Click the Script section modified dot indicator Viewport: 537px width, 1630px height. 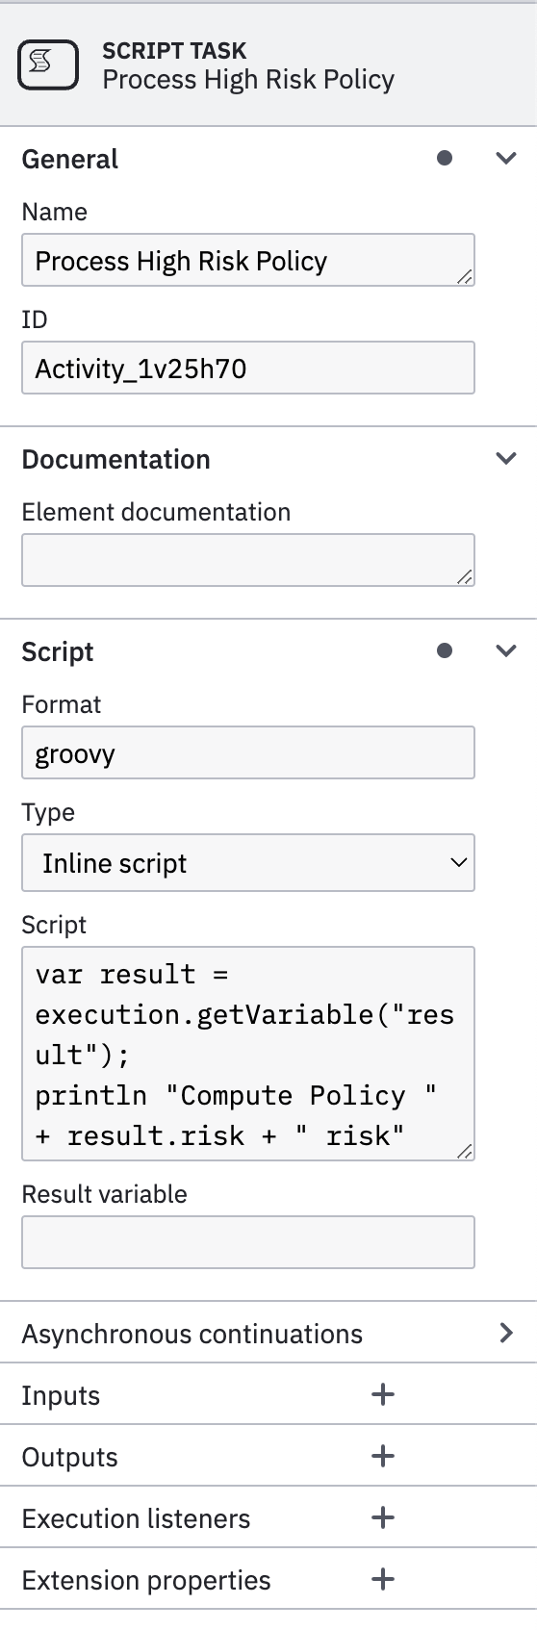click(445, 650)
